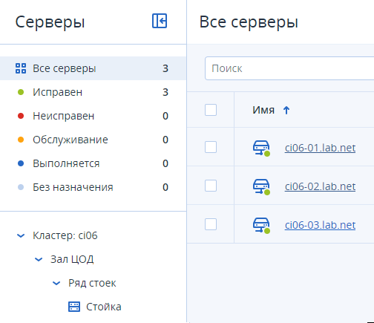
Task: Select the Без назначения filter
Action: (93, 187)
